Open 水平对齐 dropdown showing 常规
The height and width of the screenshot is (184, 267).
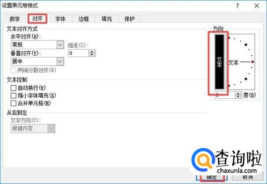click(37, 45)
